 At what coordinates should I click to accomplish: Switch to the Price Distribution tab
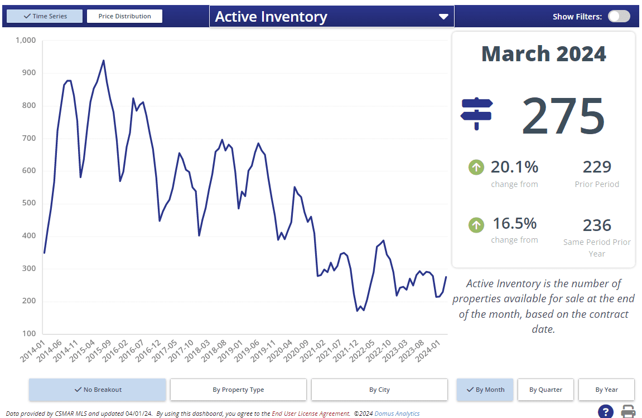tap(124, 16)
